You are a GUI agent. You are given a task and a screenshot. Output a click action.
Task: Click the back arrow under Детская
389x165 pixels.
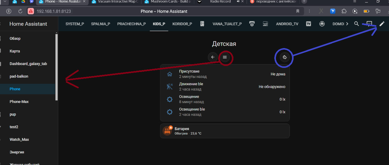coord(213,57)
